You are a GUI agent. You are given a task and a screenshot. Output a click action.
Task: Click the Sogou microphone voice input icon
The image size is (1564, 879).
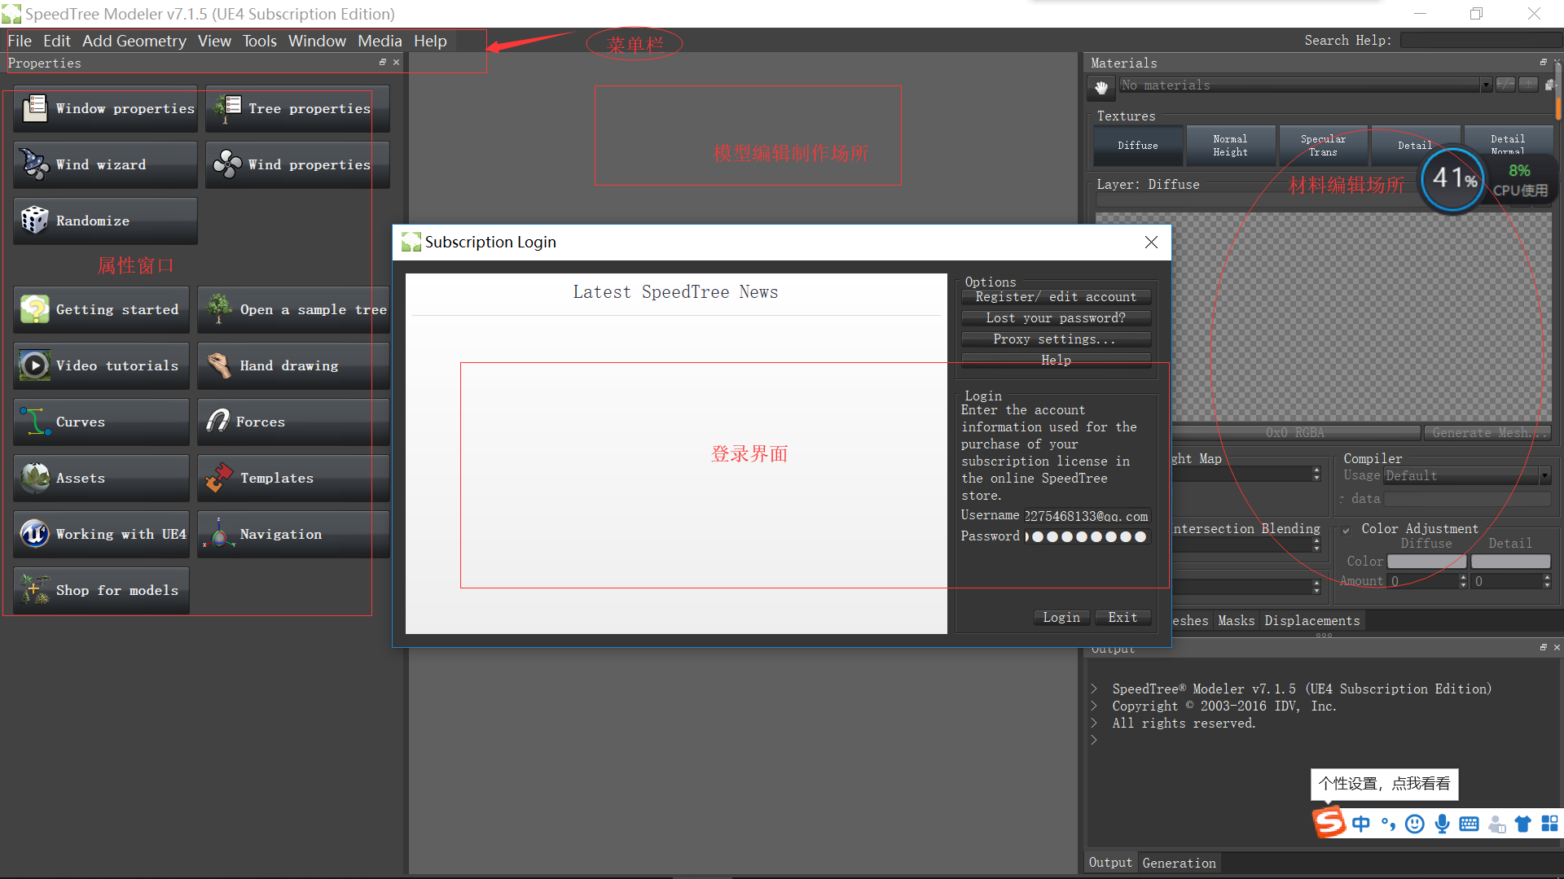tap(1442, 824)
